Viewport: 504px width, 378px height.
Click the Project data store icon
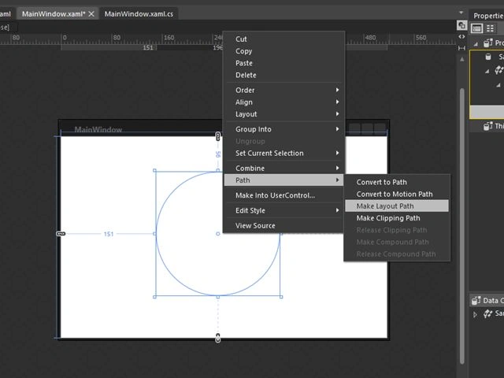click(488, 43)
